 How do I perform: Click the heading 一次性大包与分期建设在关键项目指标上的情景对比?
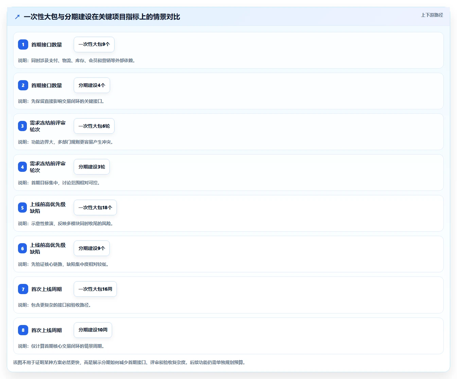click(x=102, y=17)
